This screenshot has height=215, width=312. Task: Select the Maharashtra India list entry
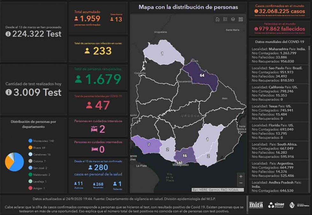[x=277, y=55]
